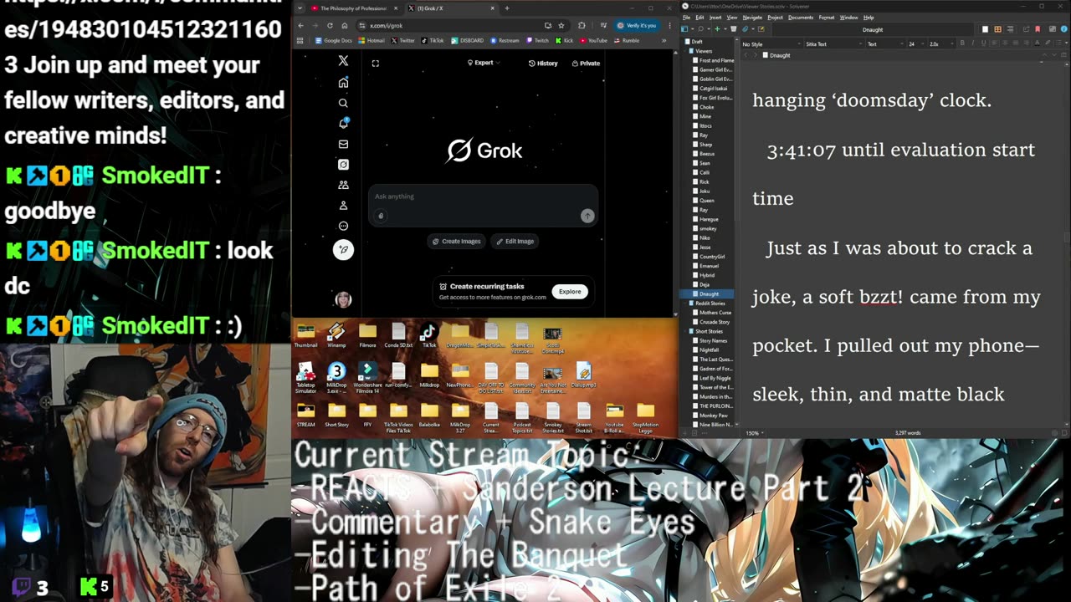
Task: Click Explore button for recurring tasks
Action: point(570,292)
